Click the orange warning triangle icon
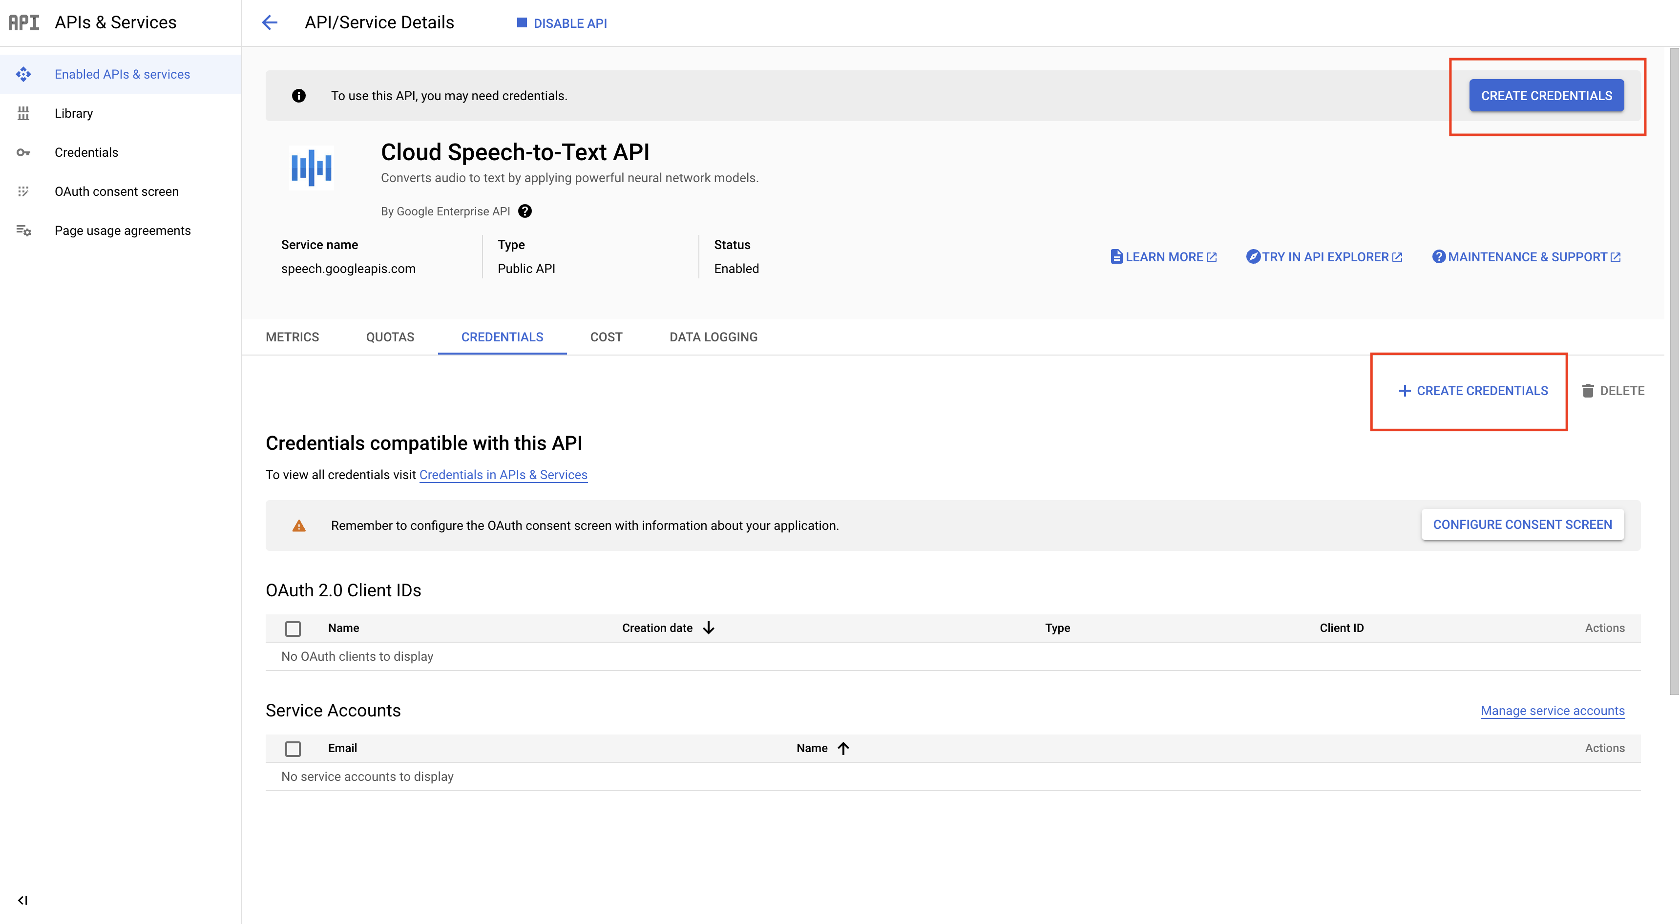Screen dimensions: 1680x924 point(299,525)
